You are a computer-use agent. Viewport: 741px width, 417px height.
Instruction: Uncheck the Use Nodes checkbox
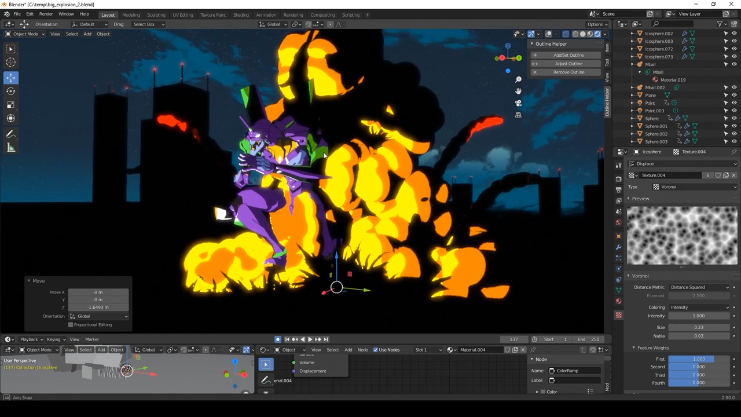[375, 350]
